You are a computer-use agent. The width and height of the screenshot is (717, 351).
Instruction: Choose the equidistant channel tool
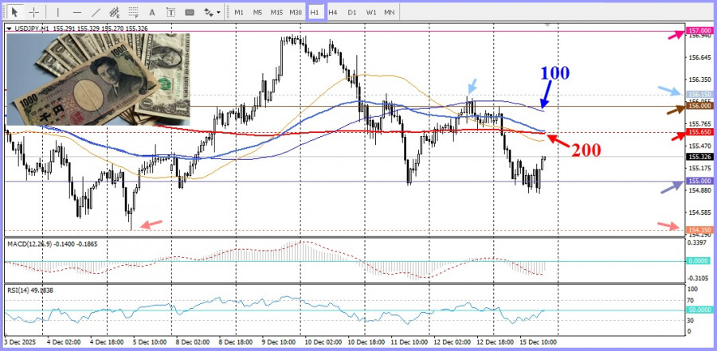click(x=115, y=12)
